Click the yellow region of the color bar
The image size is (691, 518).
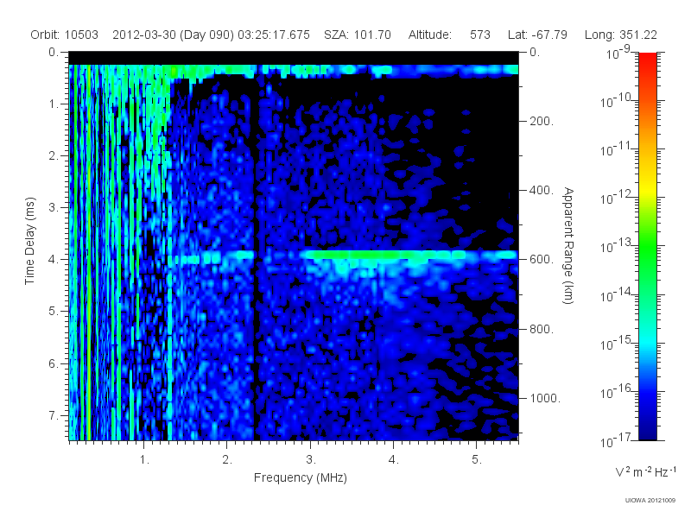647,187
